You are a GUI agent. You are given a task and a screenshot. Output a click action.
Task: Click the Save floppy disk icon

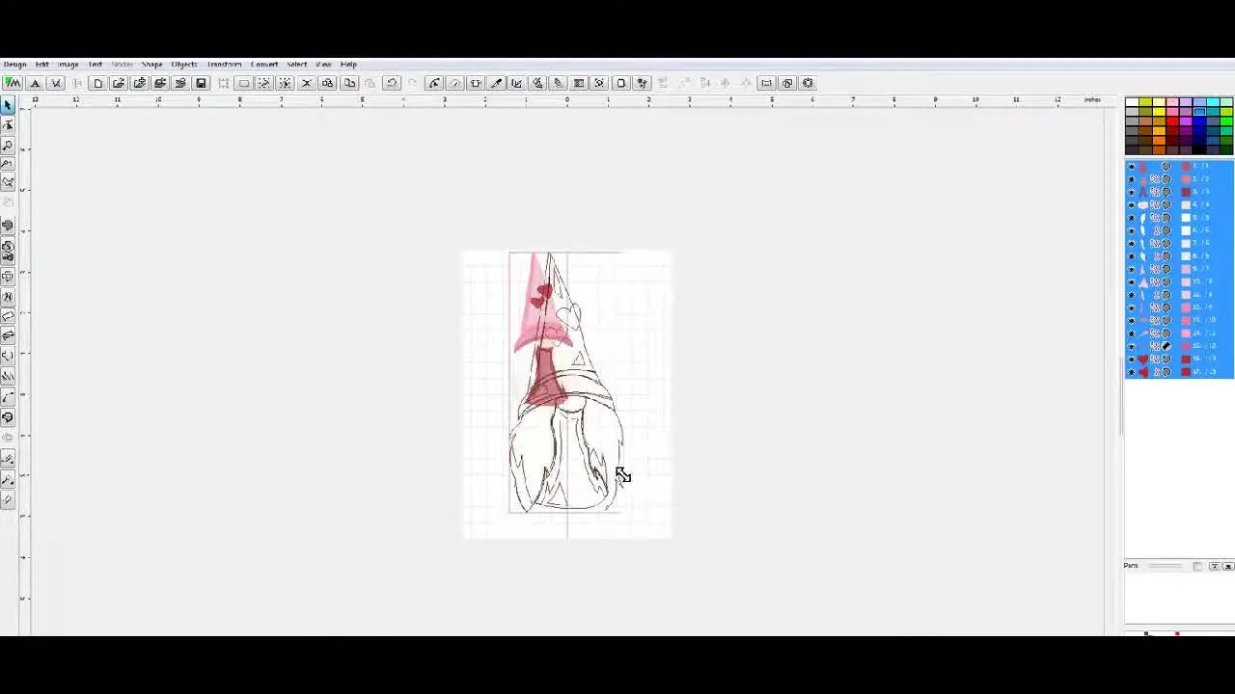pos(201,83)
